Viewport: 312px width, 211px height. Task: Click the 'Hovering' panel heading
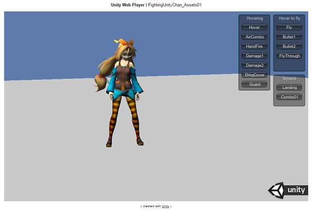(255, 18)
